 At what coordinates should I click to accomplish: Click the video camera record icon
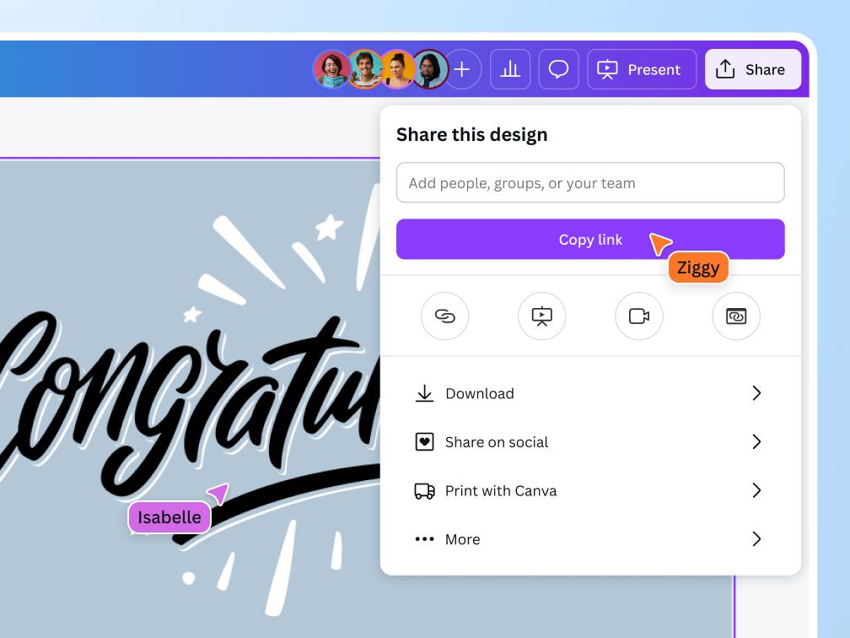click(638, 316)
